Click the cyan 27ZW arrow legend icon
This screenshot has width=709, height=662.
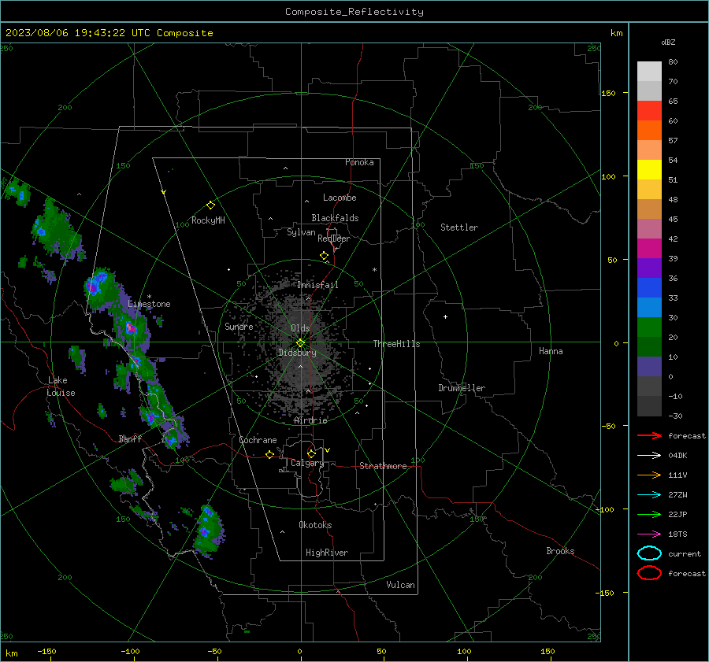pos(649,495)
